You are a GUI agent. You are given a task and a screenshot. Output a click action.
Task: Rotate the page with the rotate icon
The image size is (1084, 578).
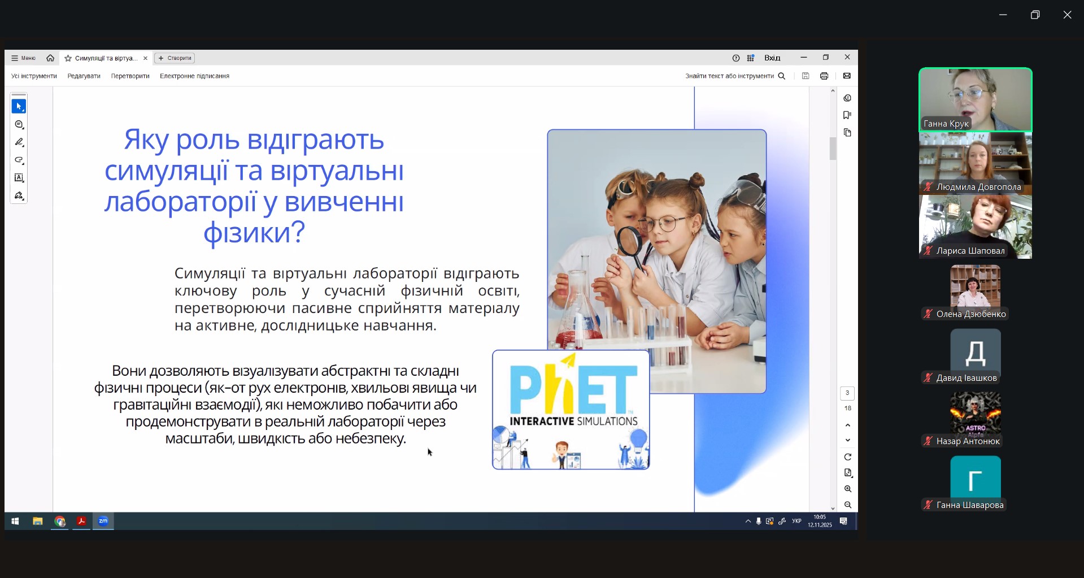pyautogui.click(x=847, y=457)
